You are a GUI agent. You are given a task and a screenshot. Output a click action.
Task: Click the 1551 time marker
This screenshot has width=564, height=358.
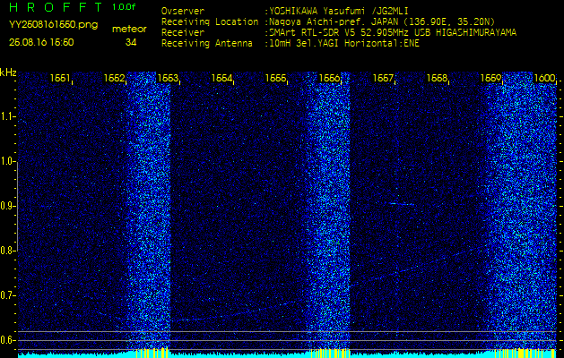[60, 78]
